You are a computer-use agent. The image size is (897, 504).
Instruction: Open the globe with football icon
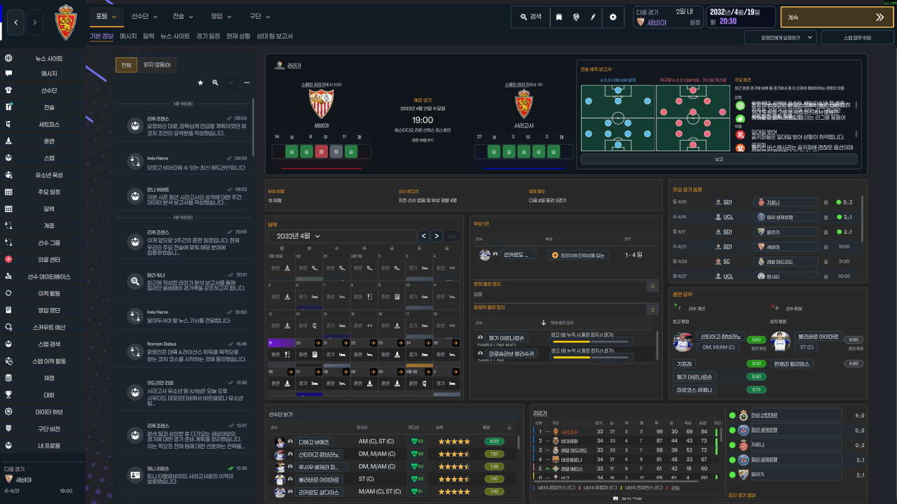pos(576,16)
